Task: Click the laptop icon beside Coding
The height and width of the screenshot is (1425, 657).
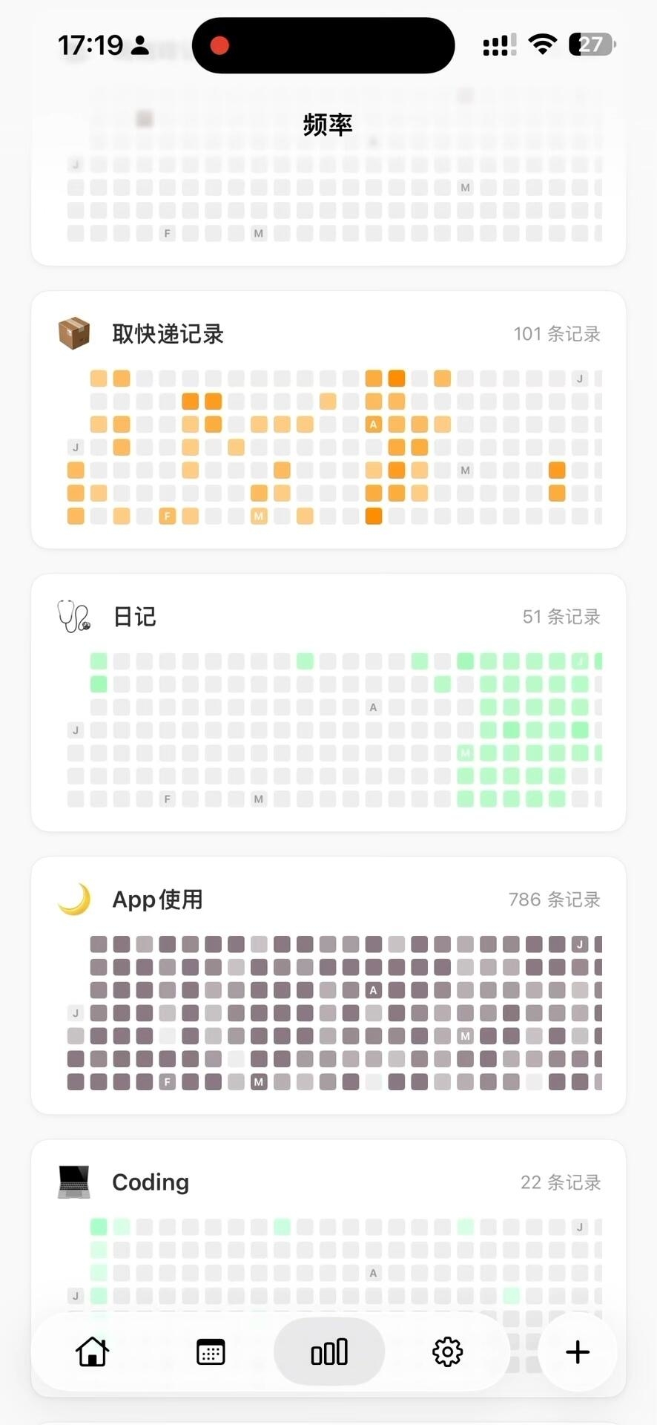Action: tap(74, 1182)
